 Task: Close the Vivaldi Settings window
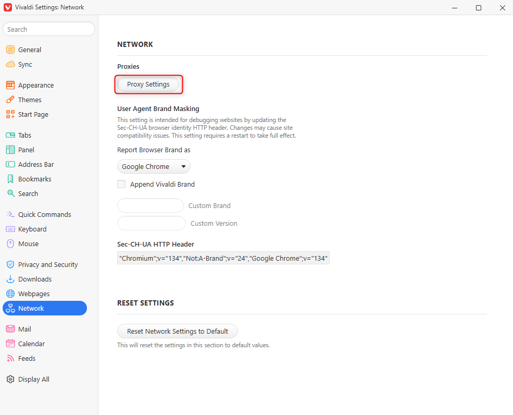point(503,7)
